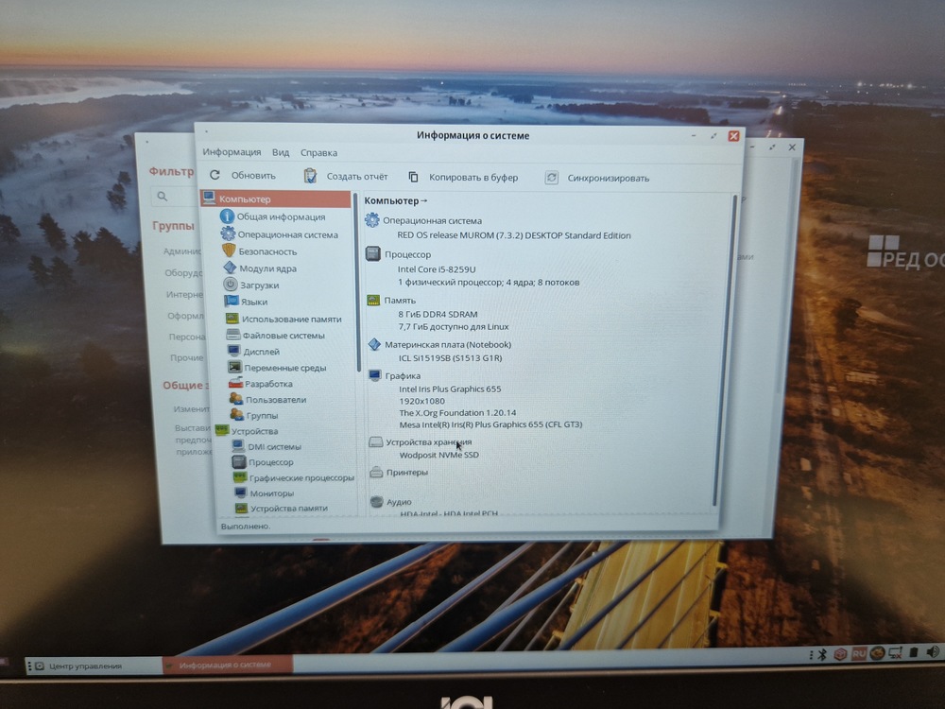Open the Вид menu
The height and width of the screenshot is (709, 945).
pyautogui.click(x=281, y=152)
